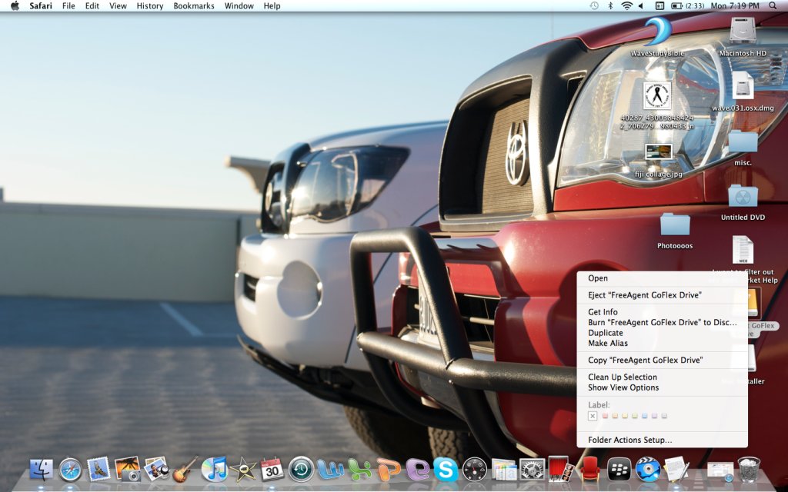Image resolution: width=788 pixels, height=492 pixels.
Task: Open the Trash in the Dock
Action: pyautogui.click(x=749, y=470)
